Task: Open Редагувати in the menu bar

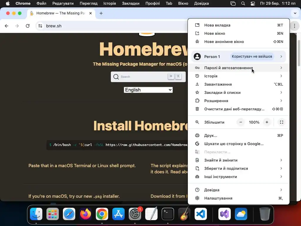Action: [x=63, y=4]
